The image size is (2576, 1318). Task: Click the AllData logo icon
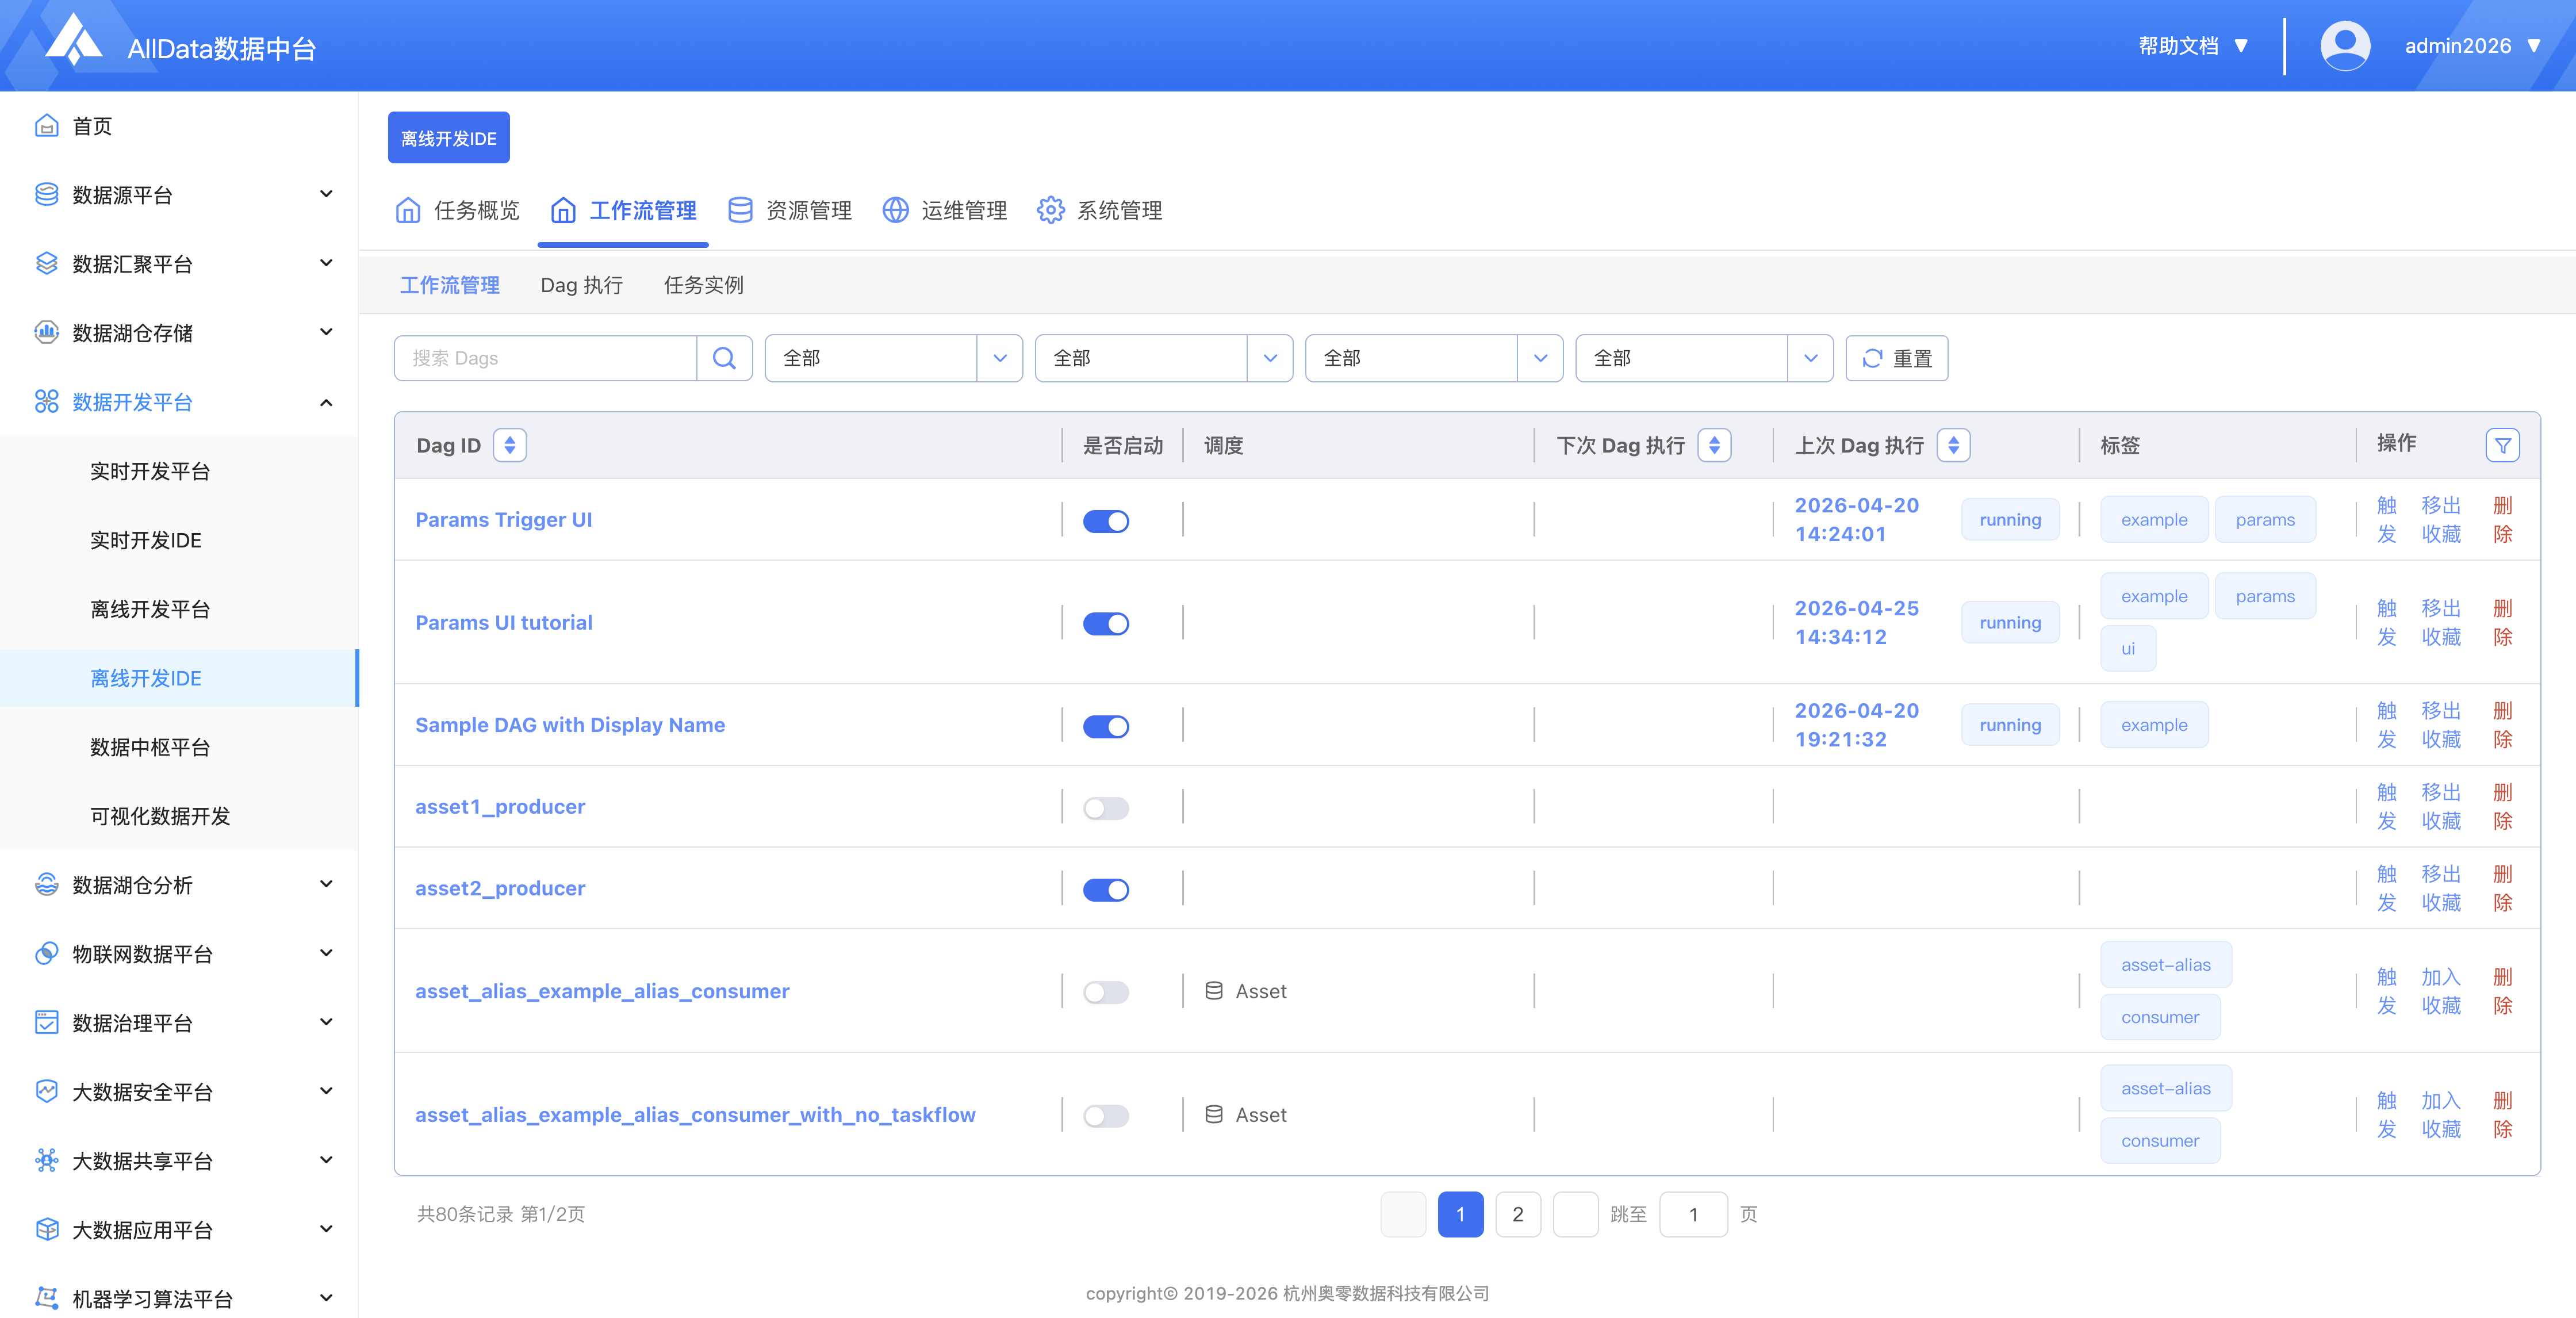(75, 41)
